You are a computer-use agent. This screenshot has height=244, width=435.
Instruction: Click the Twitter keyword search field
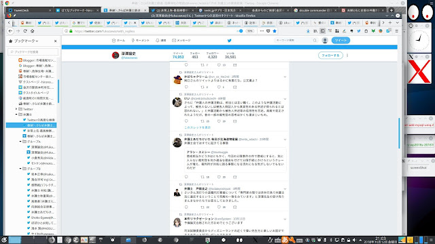(296, 41)
